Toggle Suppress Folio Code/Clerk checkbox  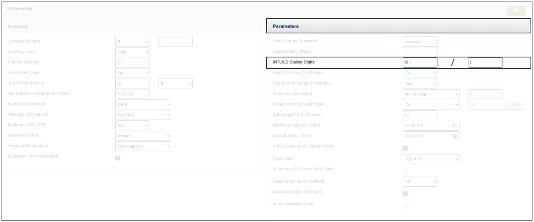pyautogui.click(x=118, y=158)
